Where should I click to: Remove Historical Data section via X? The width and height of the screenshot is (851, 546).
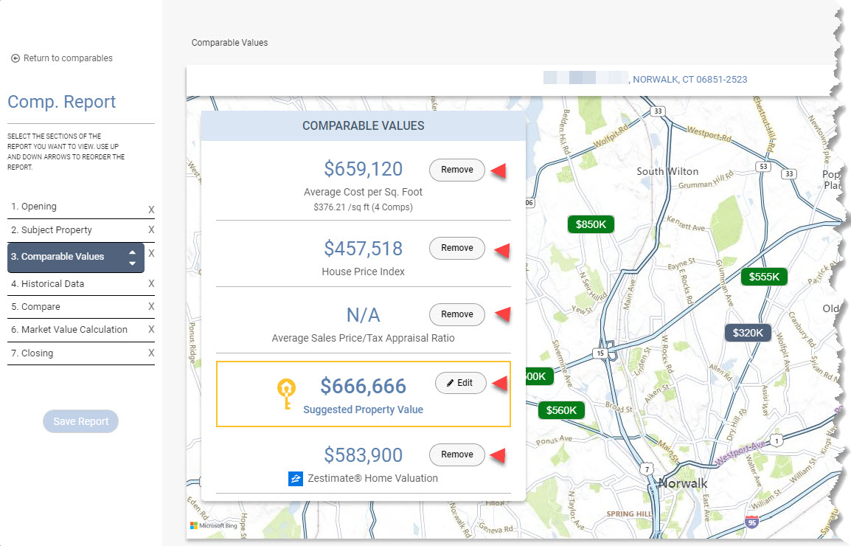[x=151, y=283]
